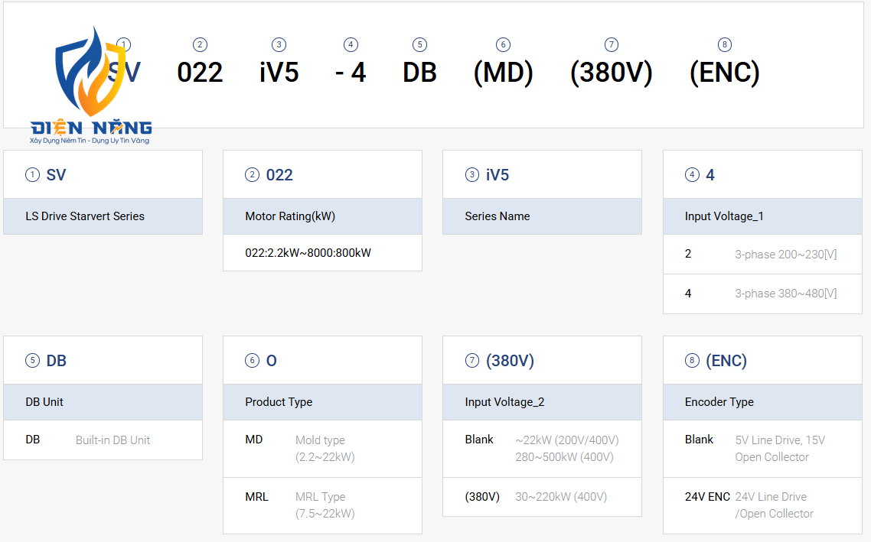Click the "Motor Rating(kW)" label

tap(290, 216)
